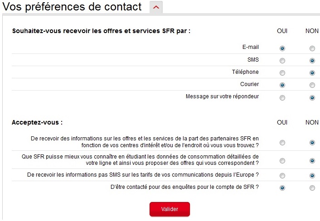Select OUI for consumption data analysis

(x=282, y=160)
